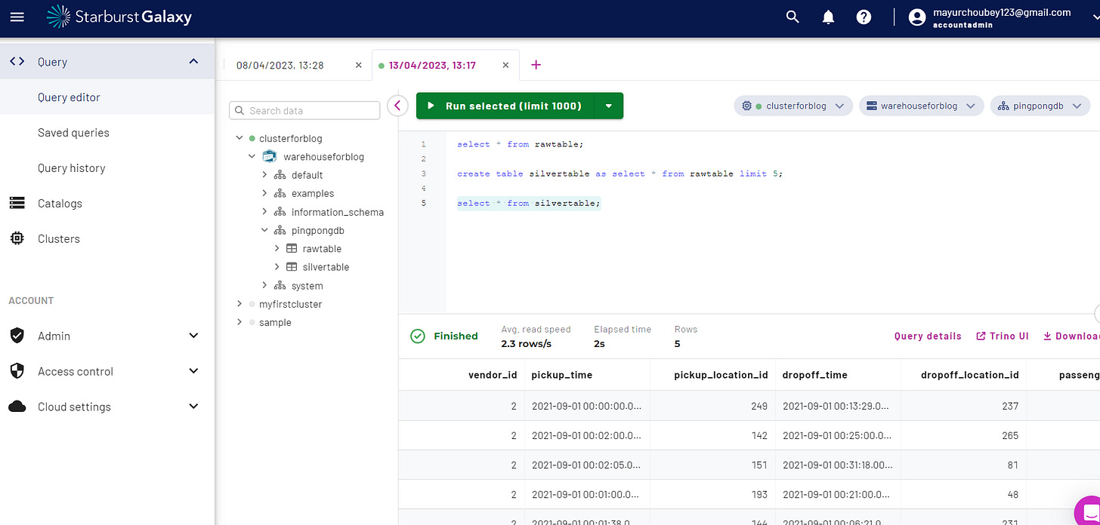Image resolution: width=1100 pixels, height=525 pixels.
Task: Click the Finished status check icon
Action: click(x=418, y=336)
